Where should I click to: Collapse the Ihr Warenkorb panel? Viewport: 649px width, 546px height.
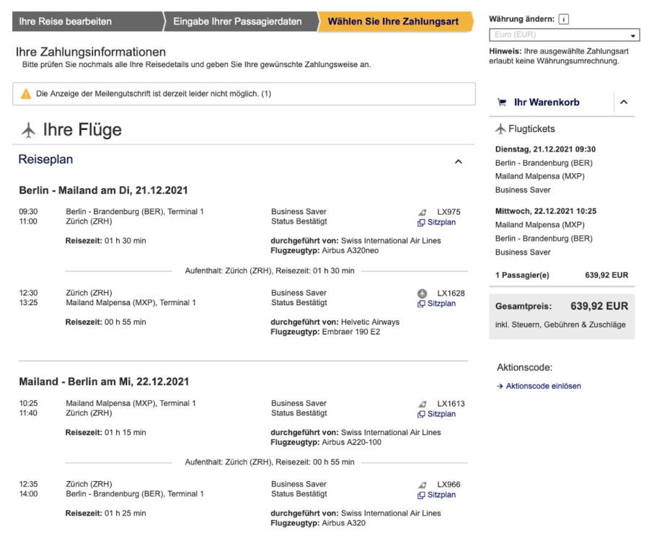click(624, 102)
